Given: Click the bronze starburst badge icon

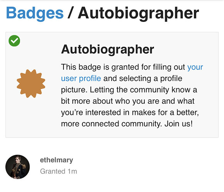Looking at the screenshot, I should pos(31,84).
